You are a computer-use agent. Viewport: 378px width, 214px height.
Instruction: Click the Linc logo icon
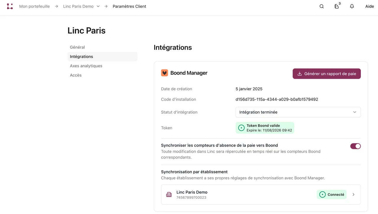[x=10, y=6]
